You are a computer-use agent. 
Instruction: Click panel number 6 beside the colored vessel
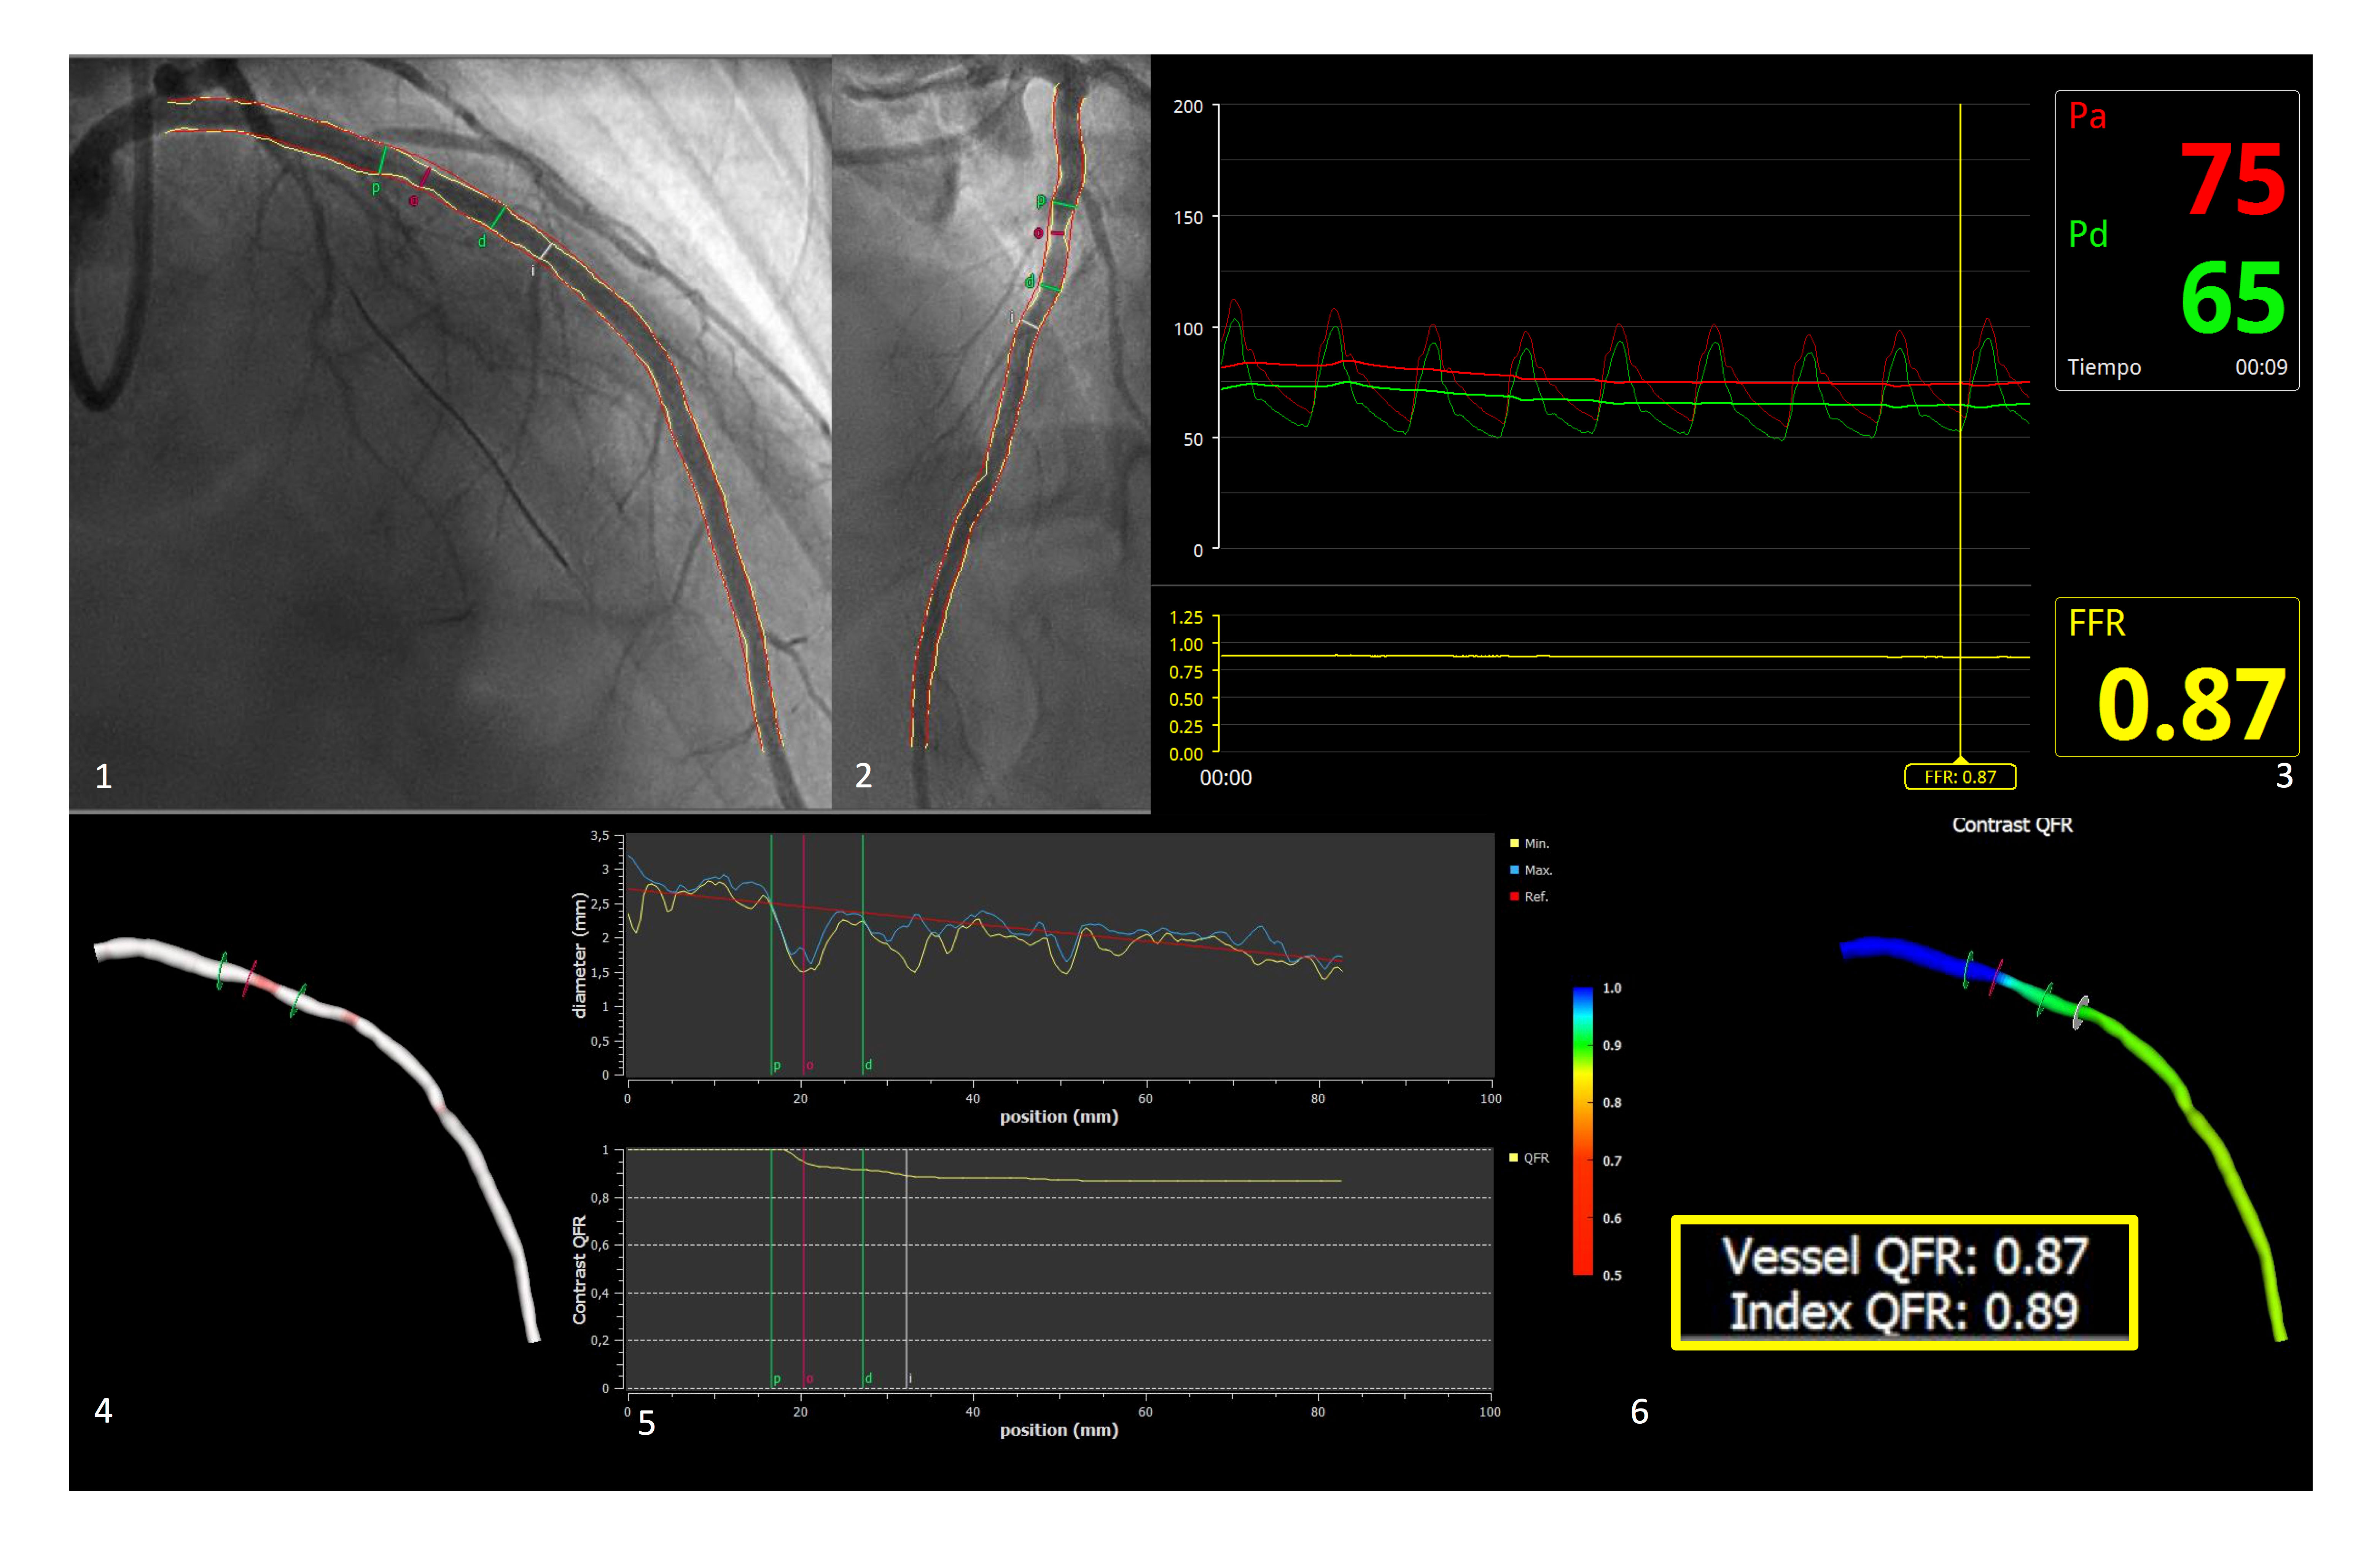[1639, 1412]
